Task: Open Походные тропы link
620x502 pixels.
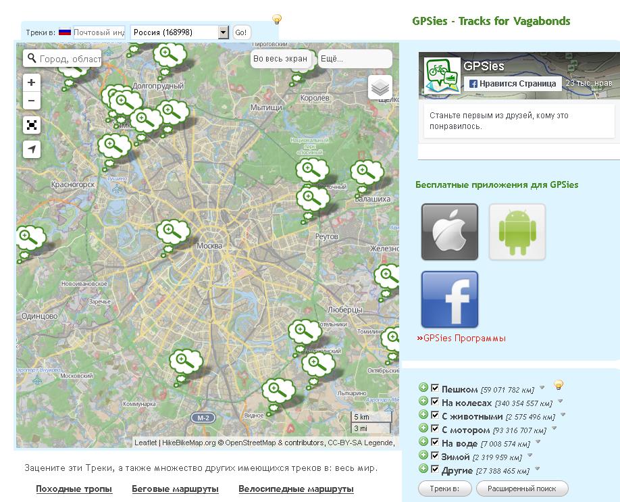Action: click(x=74, y=489)
